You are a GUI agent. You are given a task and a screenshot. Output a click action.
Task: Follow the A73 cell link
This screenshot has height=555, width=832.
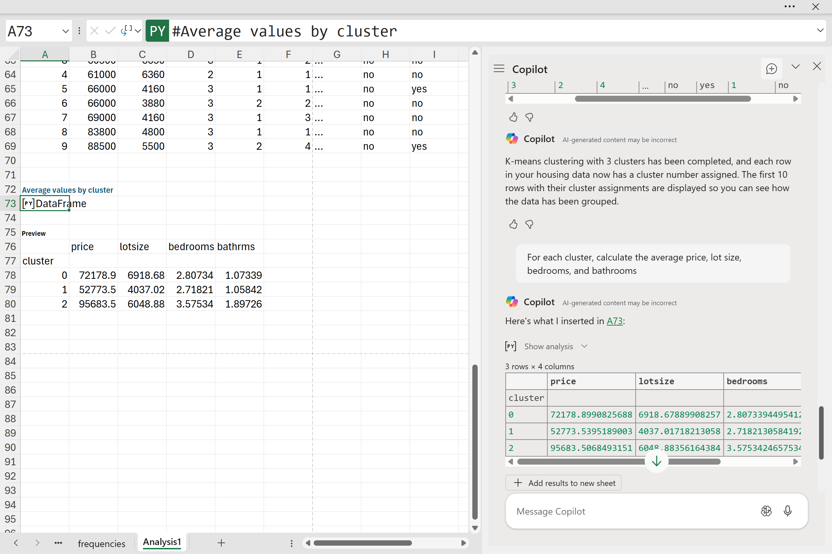pyautogui.click(x=614, y=321)
